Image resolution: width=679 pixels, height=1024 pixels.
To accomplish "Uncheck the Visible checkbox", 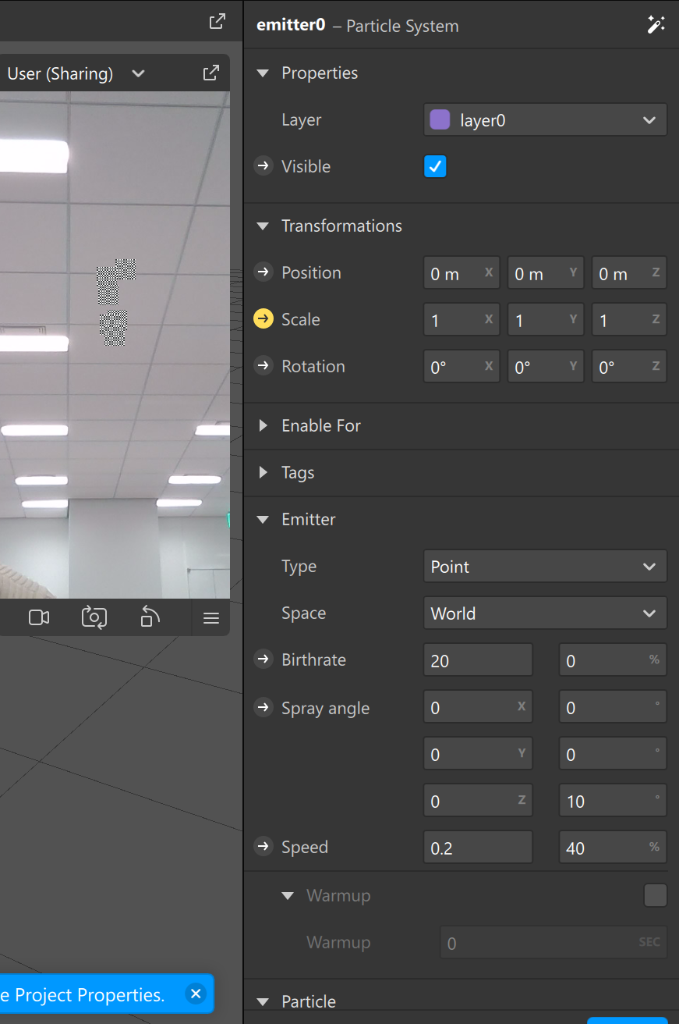I will (435, 166).
